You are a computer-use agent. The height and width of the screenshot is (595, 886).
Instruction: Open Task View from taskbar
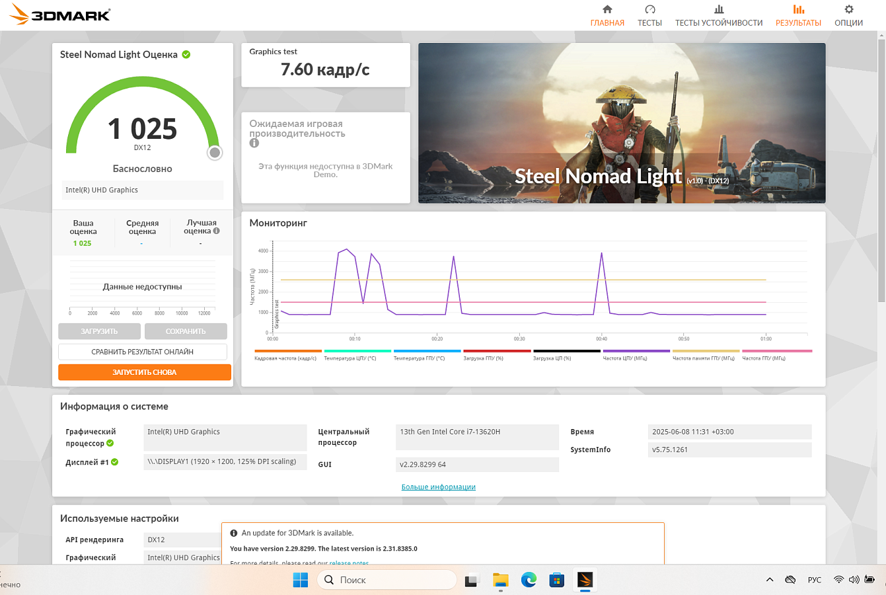pyautogui.click(x=472, y=580)
